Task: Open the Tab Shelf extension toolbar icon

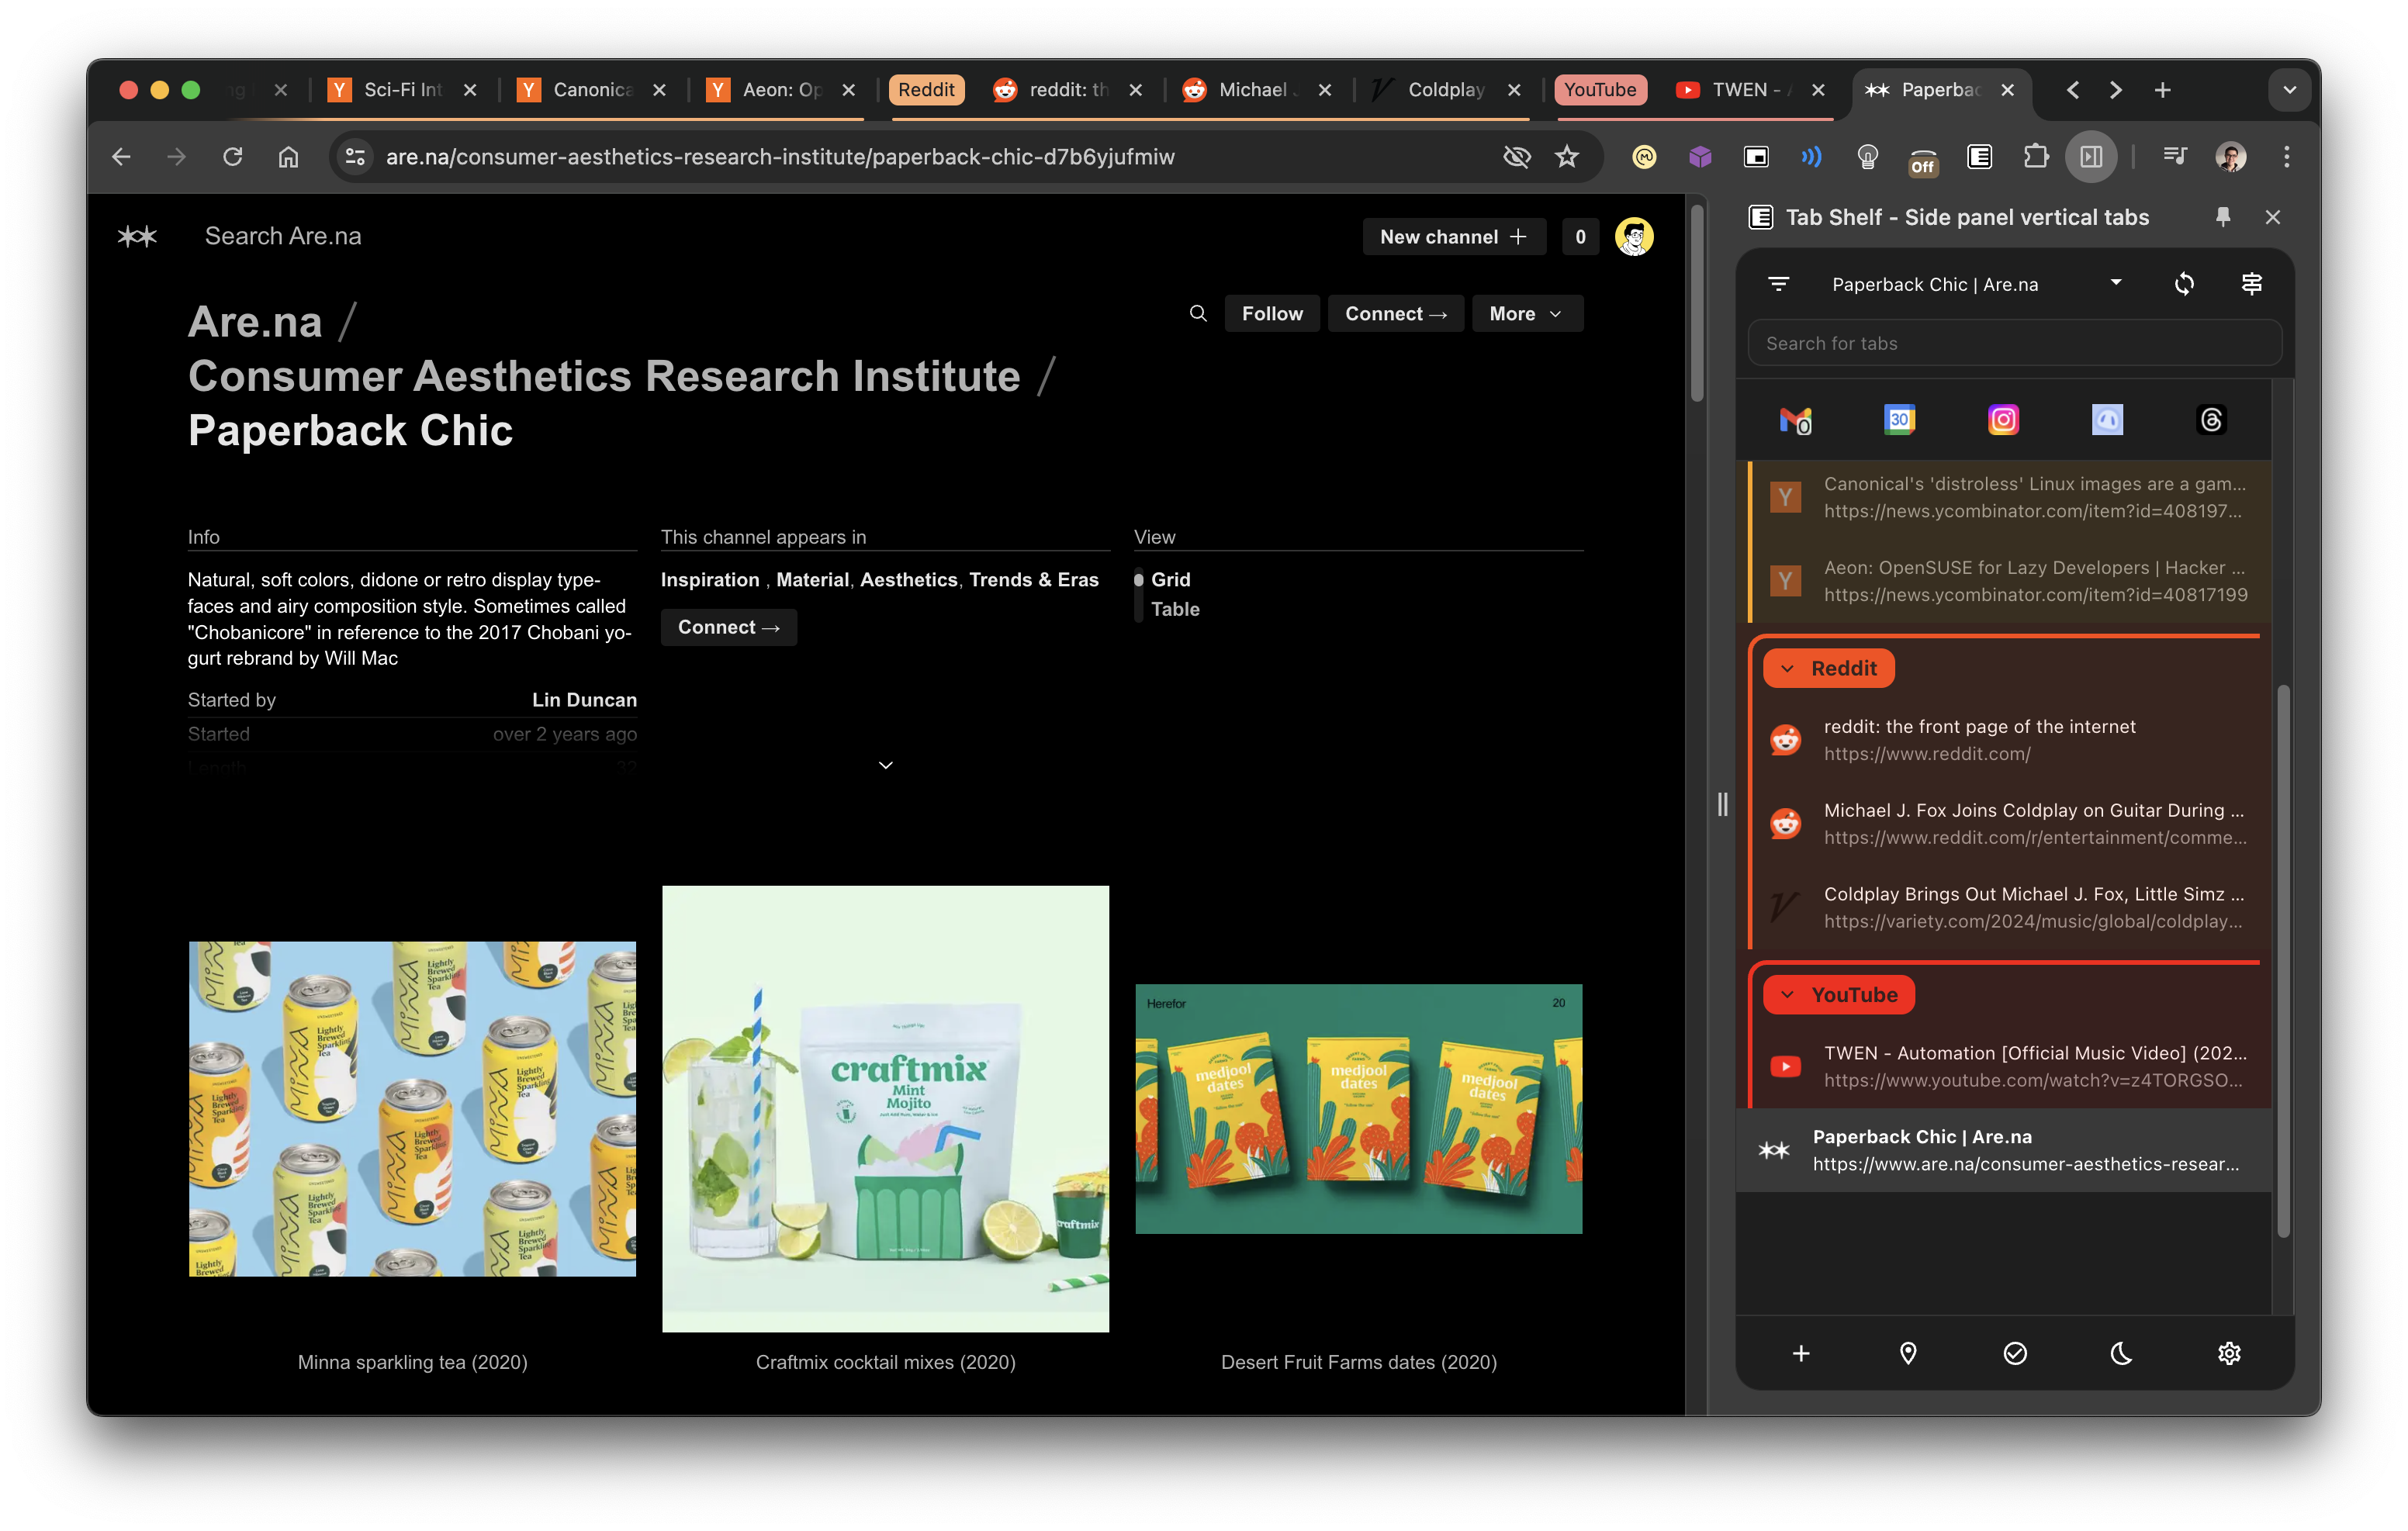Action: click(1979, 156)
